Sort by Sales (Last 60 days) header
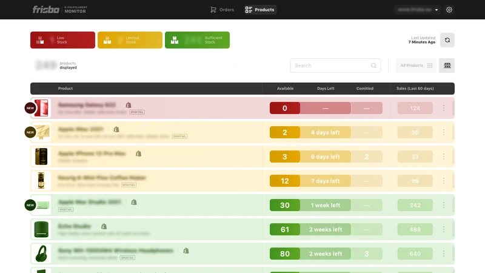Screen dimensions: 485x273 [415, 89]
